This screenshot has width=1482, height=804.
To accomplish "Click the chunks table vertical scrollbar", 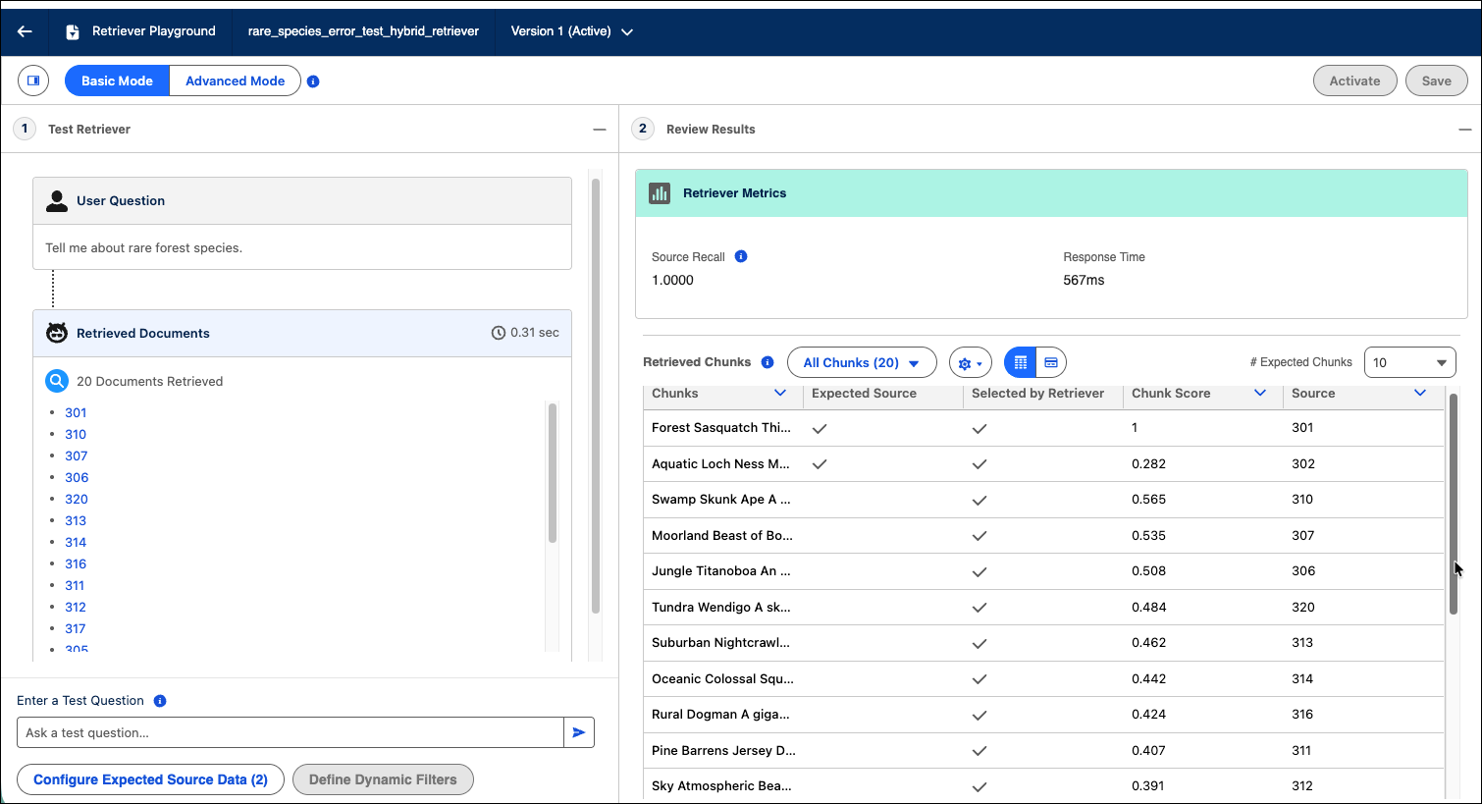I will pos(1454,504).
